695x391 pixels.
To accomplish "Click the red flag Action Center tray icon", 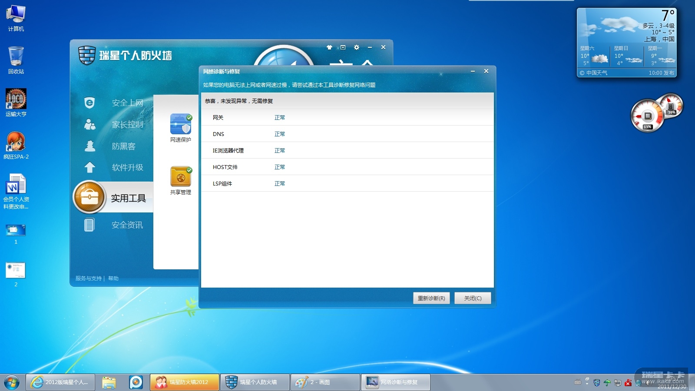I will pos(628,383).
